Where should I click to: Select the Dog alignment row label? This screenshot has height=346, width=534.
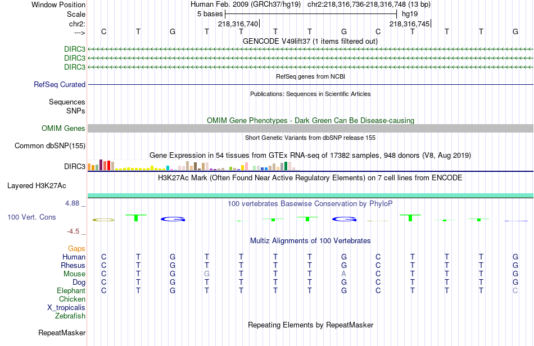coord(79,282)
